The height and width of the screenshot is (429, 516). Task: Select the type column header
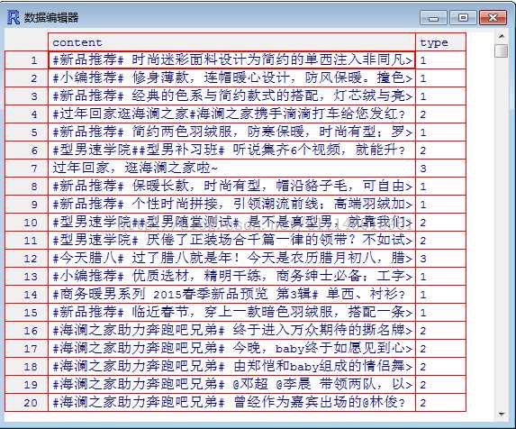(440, 42)
